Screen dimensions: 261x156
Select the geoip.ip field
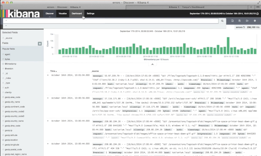[x=9, y=131]
